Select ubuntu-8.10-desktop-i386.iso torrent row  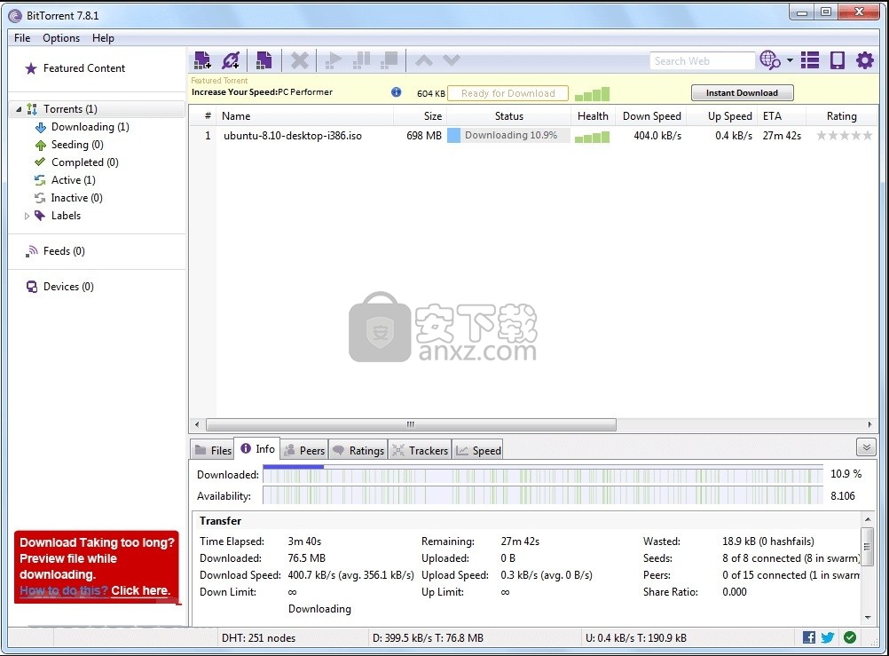[x=533, y=136]
